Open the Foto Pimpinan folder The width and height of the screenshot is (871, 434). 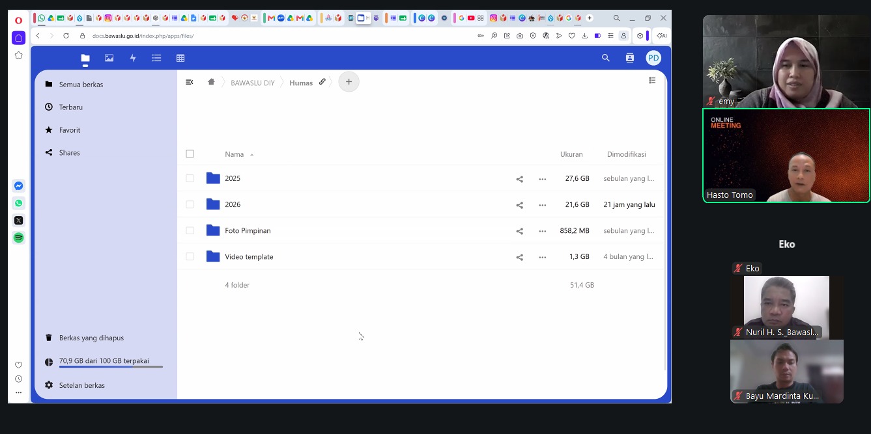[x=248, y=230]
